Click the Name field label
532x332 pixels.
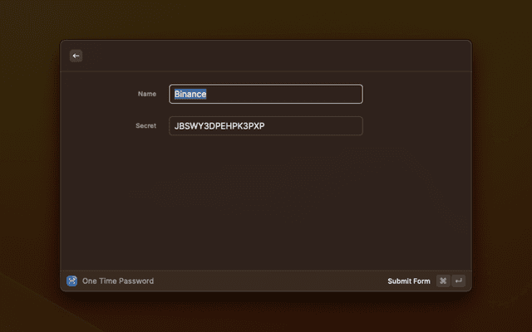[x=146, y=94]
